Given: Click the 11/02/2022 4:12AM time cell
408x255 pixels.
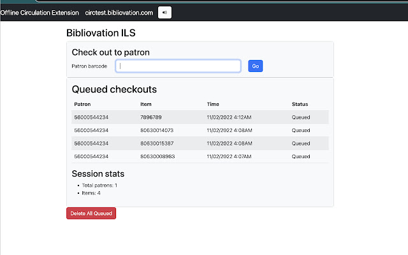Looking at the screenshot, I should pos(229,117).
